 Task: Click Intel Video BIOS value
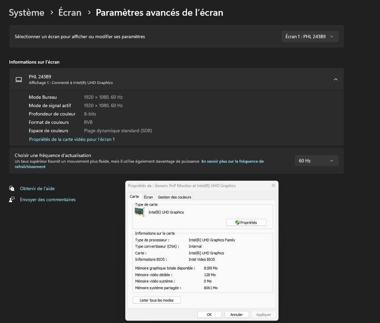(202, 259)
